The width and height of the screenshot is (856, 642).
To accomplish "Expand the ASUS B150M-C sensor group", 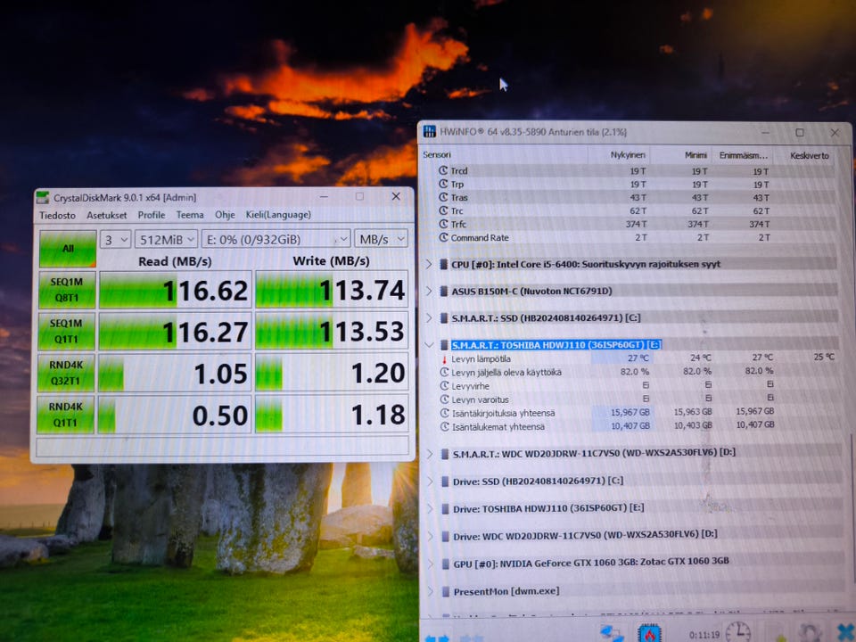I will click(429, 291).
